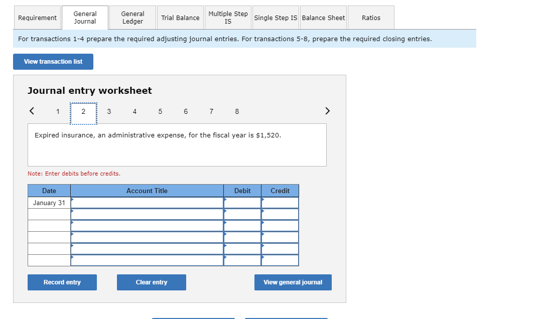This screenshot has width=538, height=319.
Task: Open the View general journal page
Action: pos(293,282)
